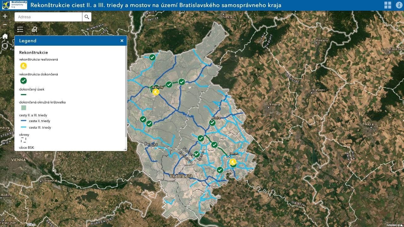Open the green checkmark marker at Modra
The height and width of the screenshot is (227, 404).
point(213,122)
